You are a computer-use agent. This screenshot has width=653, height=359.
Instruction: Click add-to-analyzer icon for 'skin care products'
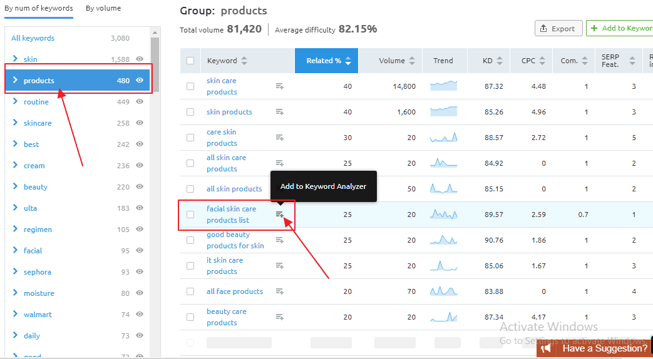pyautogui.click(x=280, y=86)
